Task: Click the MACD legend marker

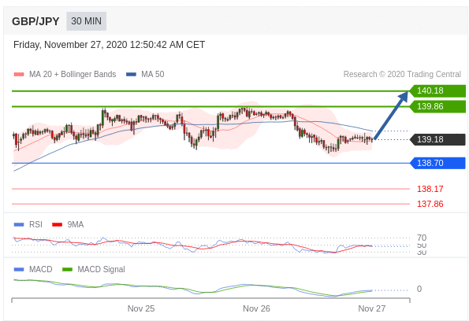Action: [x=19, y=270]
